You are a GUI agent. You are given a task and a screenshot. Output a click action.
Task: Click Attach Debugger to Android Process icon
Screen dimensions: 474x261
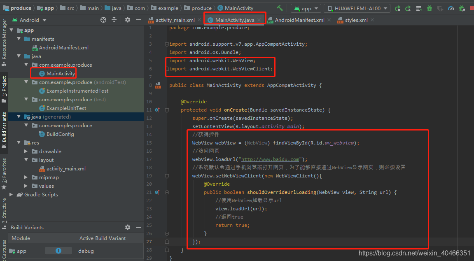click(x=462, y=9)
